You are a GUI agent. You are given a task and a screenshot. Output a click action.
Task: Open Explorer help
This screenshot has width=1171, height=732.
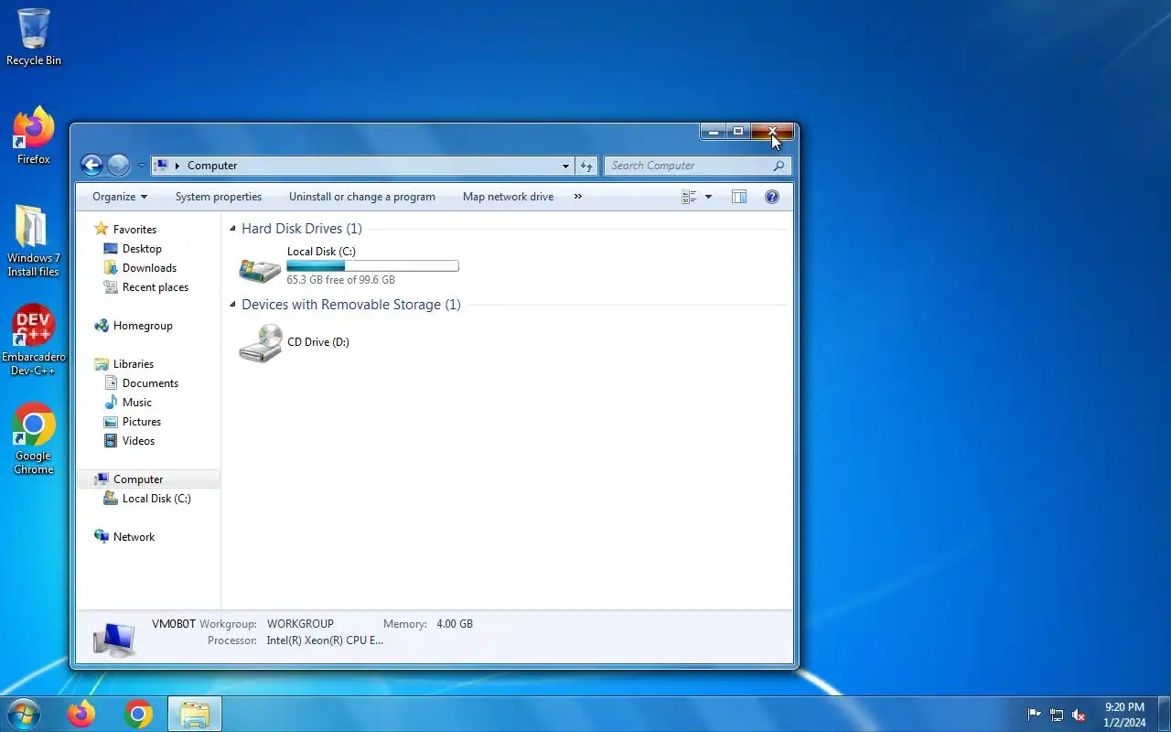(x=771, y=197)
